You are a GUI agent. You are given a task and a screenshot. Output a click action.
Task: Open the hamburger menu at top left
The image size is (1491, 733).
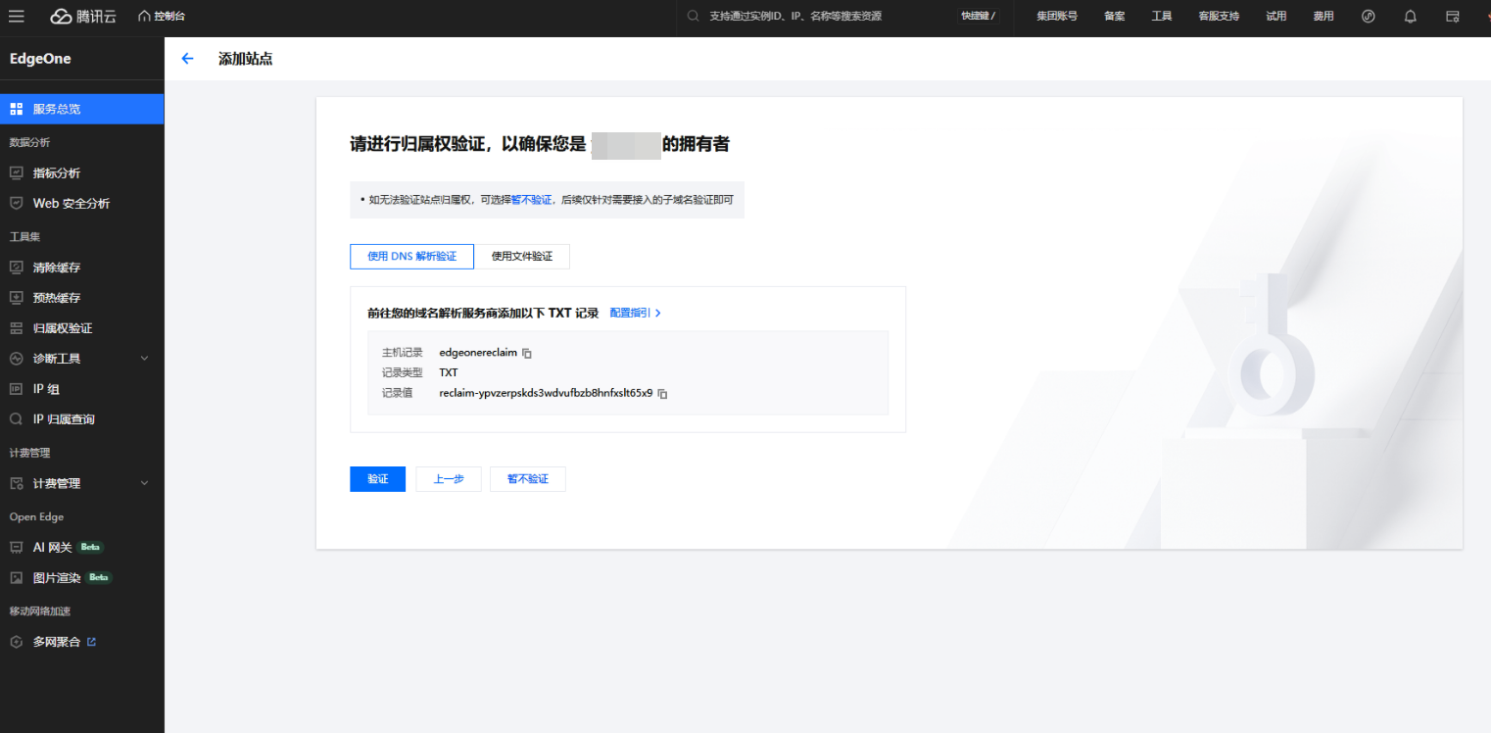tap(17, 16)
